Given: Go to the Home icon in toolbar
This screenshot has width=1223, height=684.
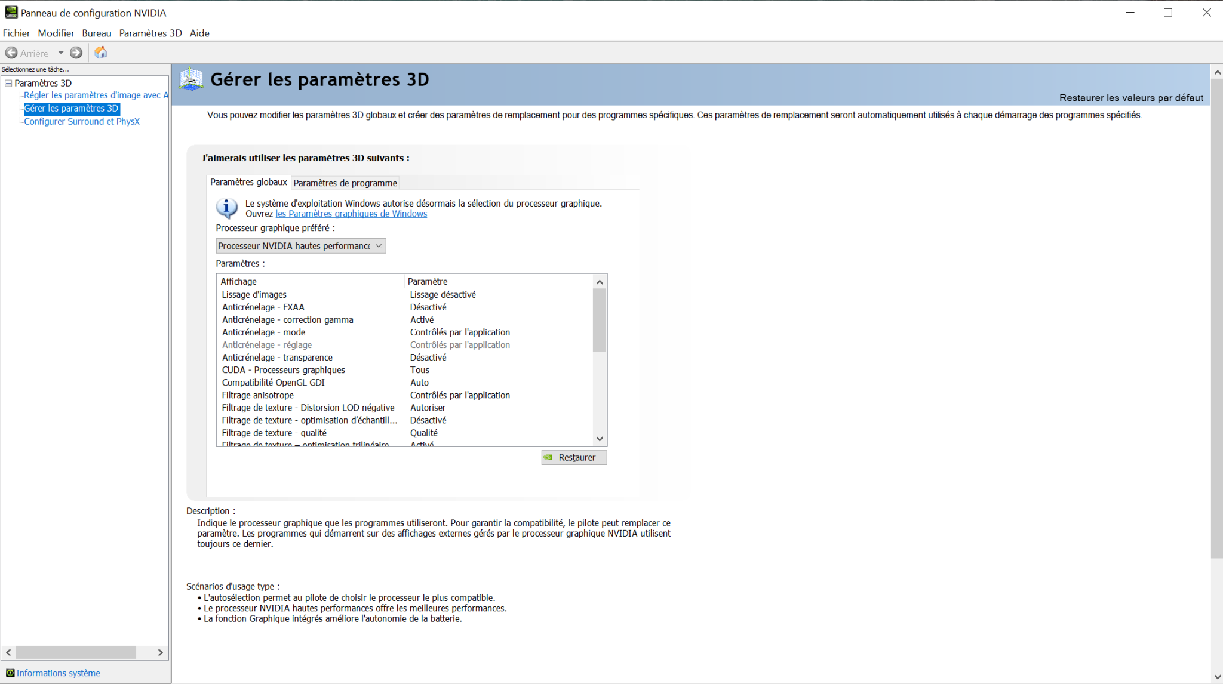Looking at the screenshot, I should click(101, 53).
